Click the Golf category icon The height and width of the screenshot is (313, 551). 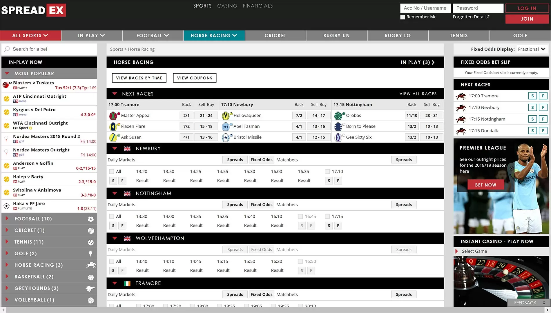(x=90, y=254)
